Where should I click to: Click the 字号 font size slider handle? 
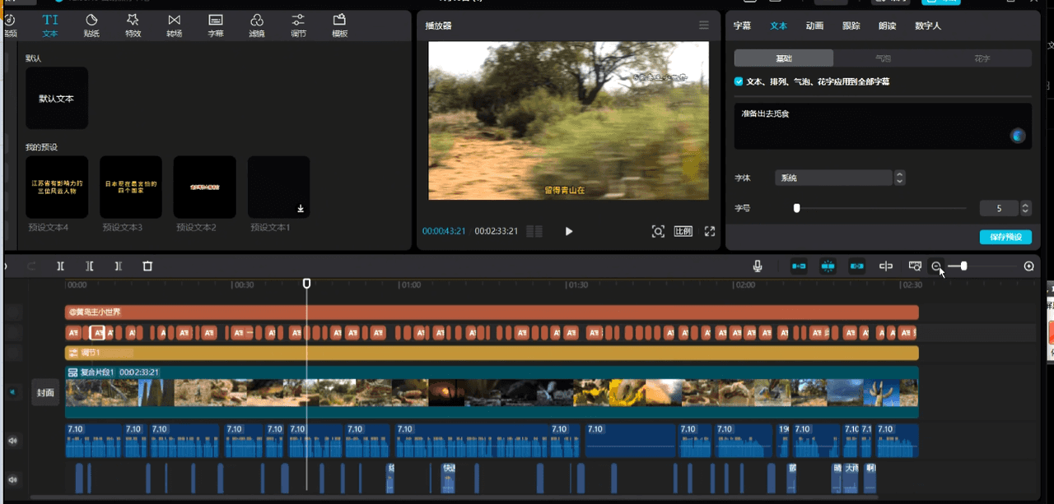[796, 208]
